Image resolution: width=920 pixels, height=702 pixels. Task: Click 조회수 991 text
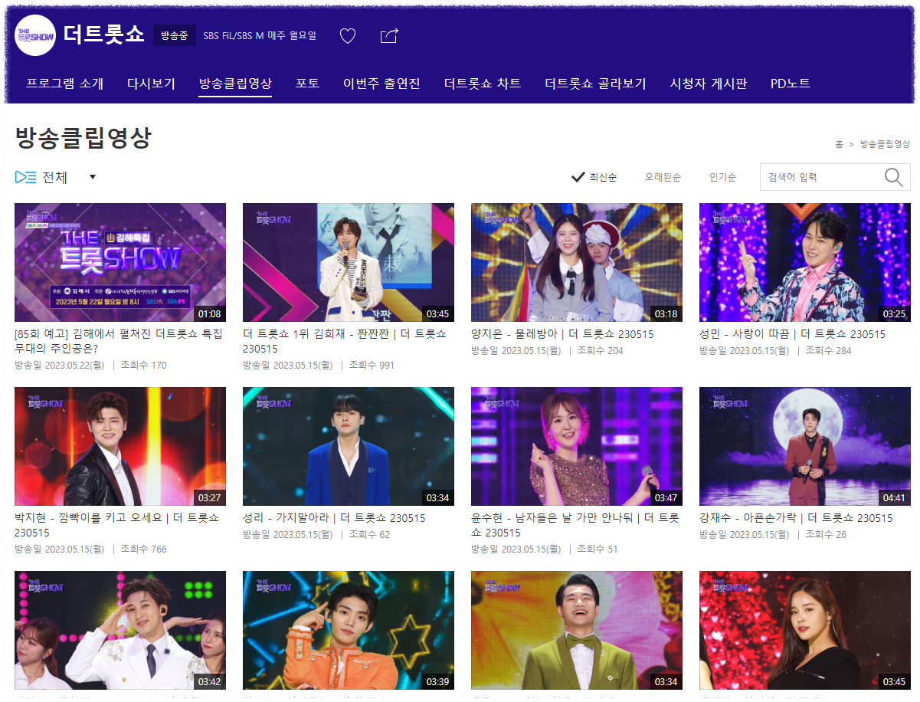coord(372,365)
